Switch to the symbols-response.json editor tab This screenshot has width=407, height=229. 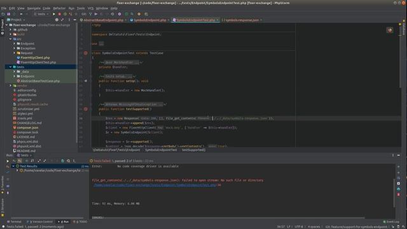(242, 20)
